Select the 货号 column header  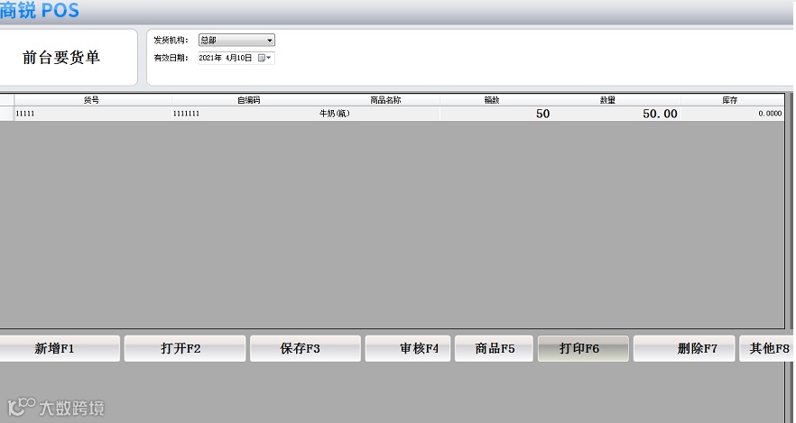tap(92, 100)
